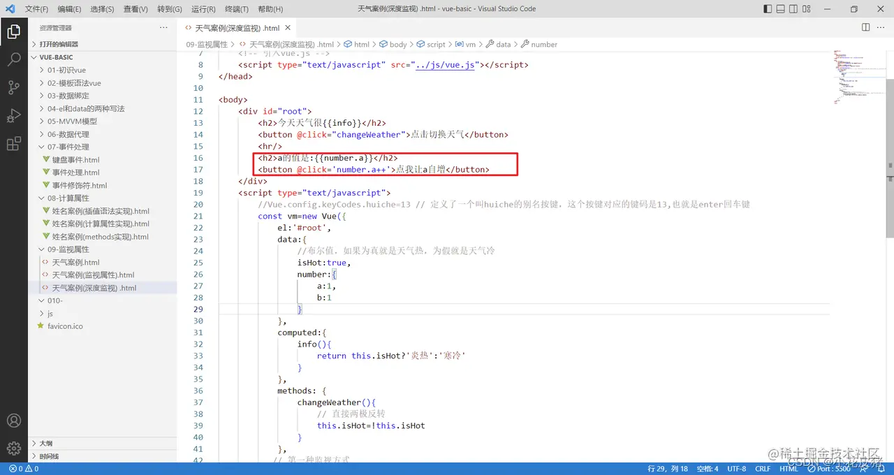Image resolution: width=894 pixels, height=475 pixels.
Task: Open the Extensions view
Action: [x=13, y=144]
